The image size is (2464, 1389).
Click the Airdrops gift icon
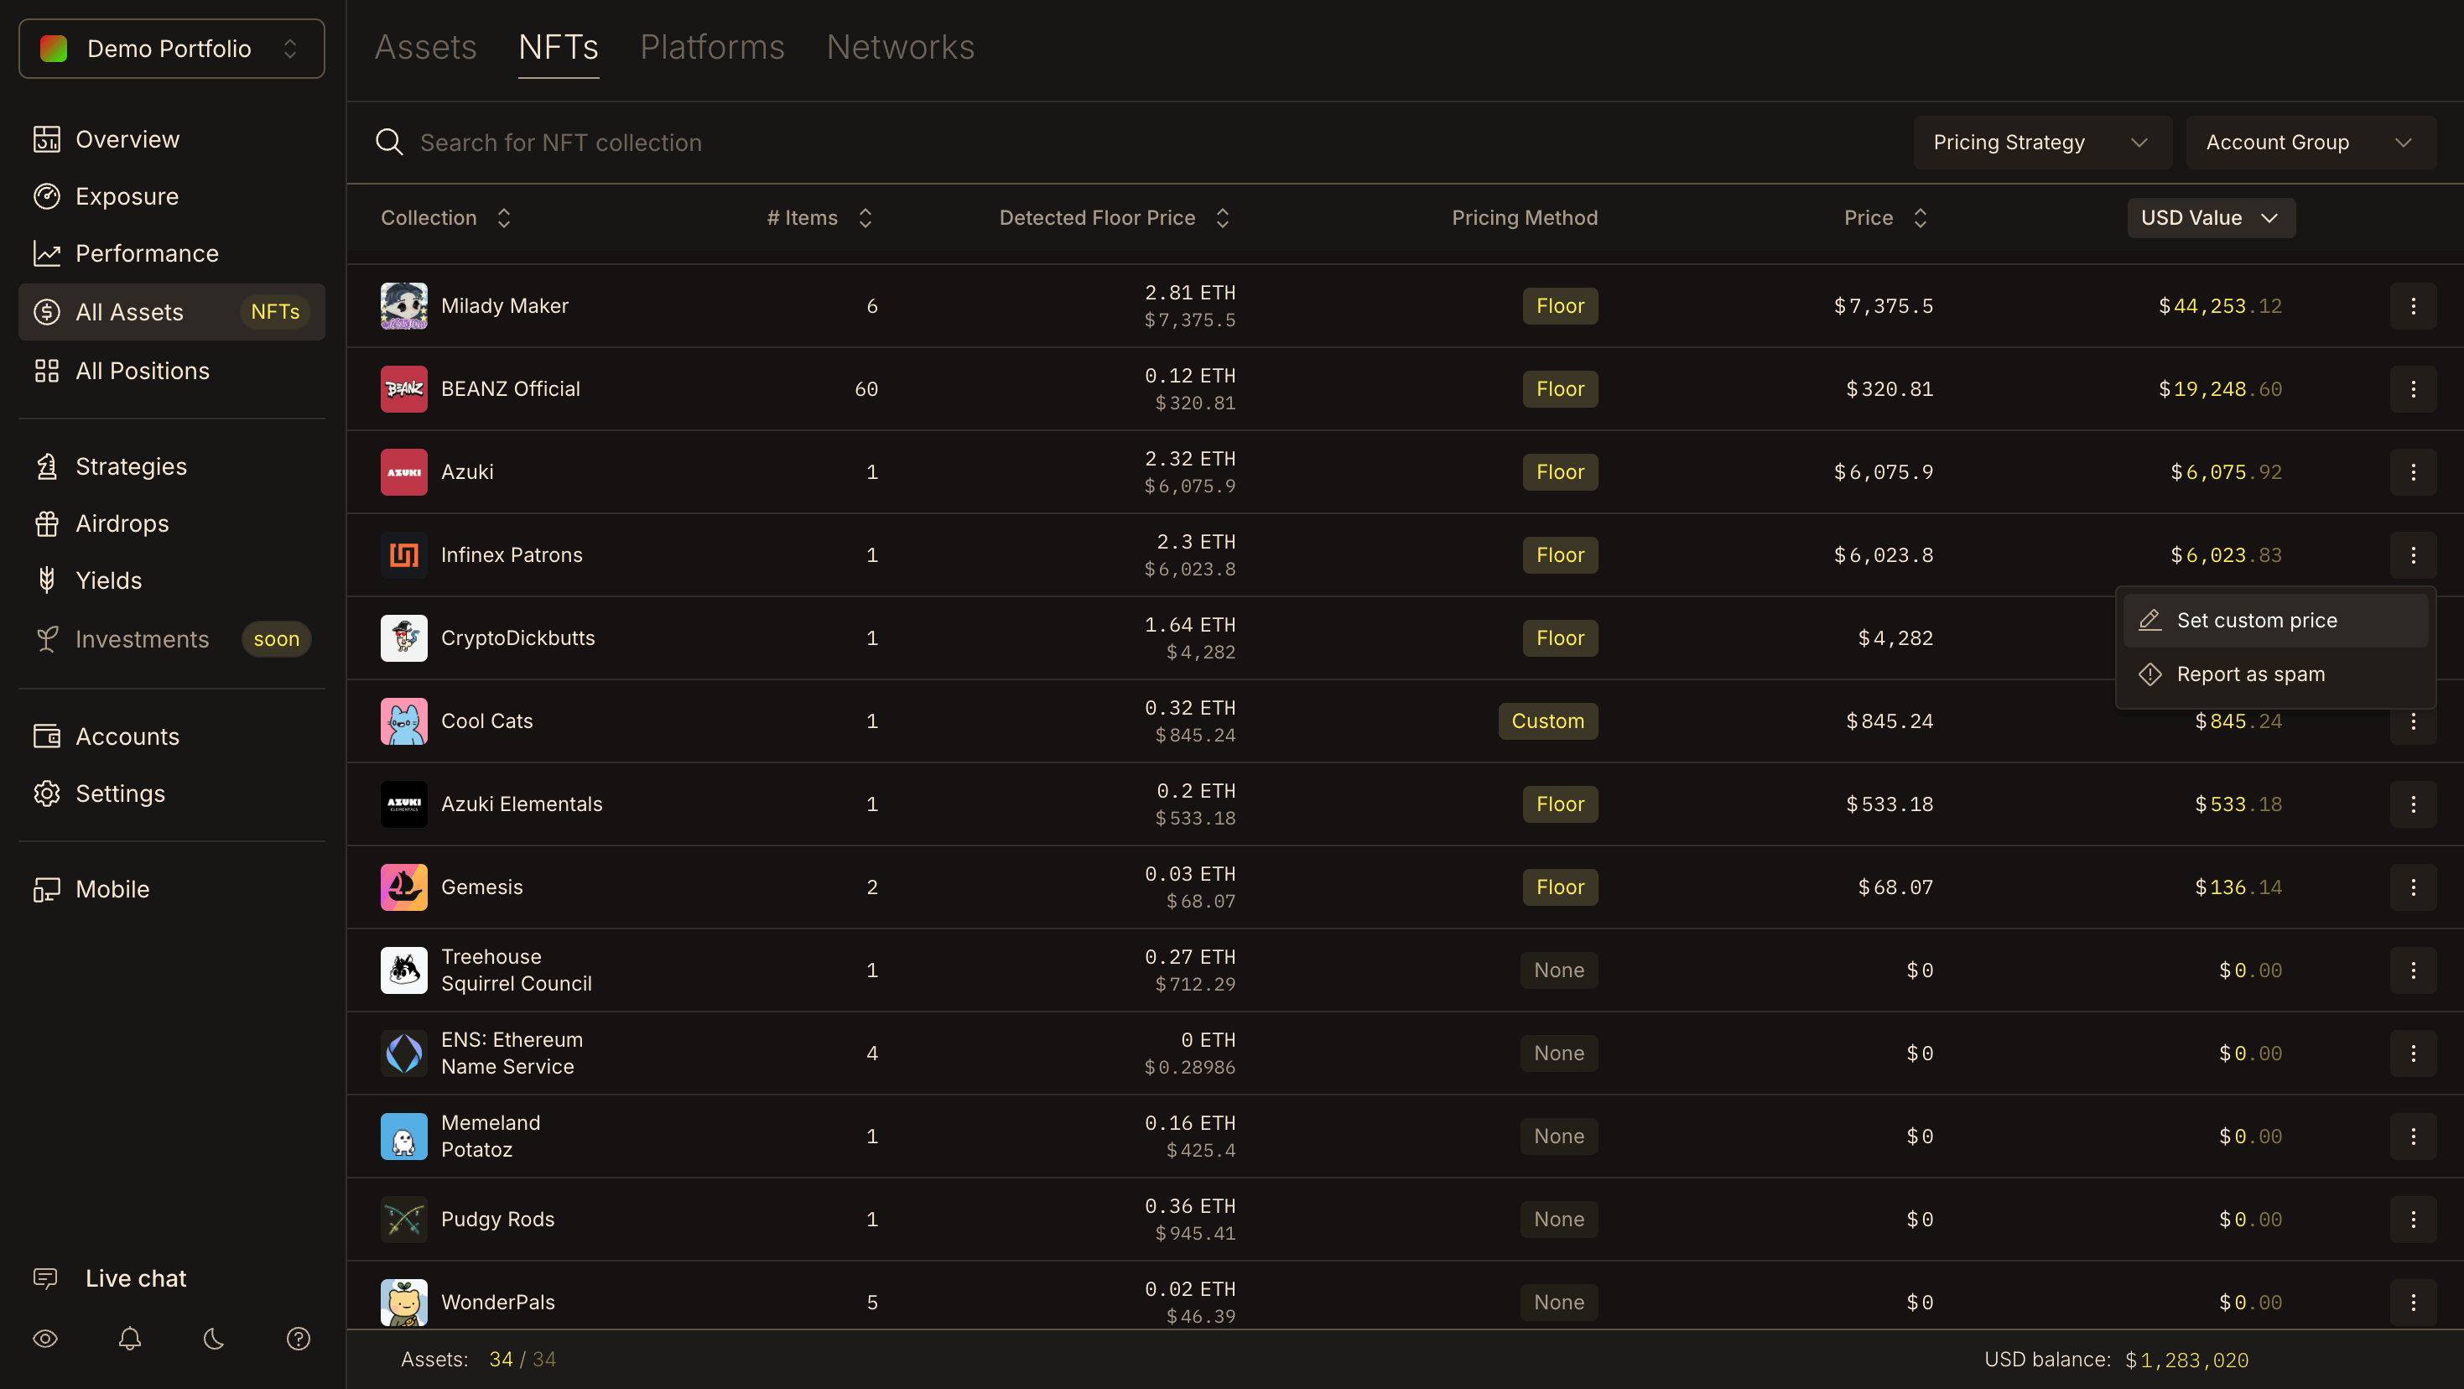(46, 523)
